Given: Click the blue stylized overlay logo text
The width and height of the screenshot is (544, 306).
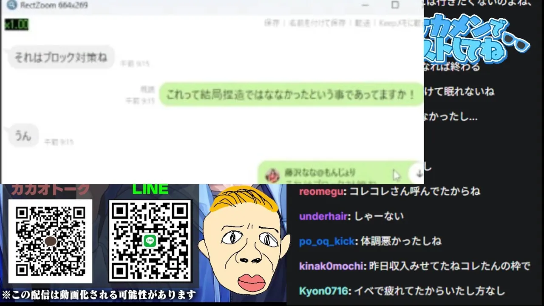Looking at the screenshot, I should (x=476, y=39).
